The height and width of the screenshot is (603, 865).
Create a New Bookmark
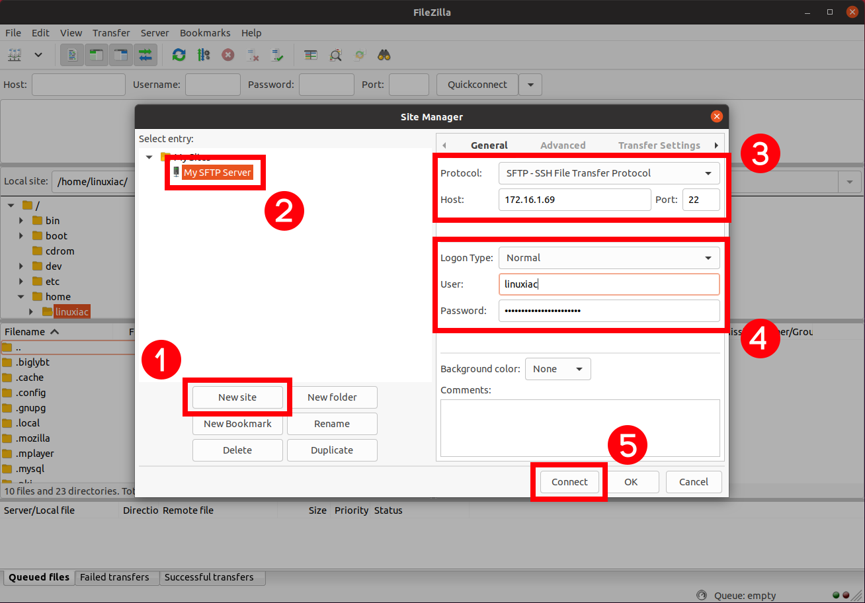pyautogui.click(x=237, y=423)
